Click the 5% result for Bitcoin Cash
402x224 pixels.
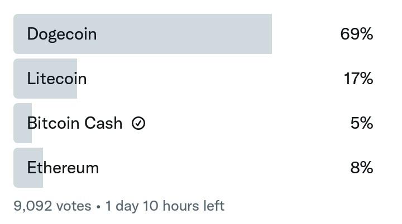[x=362, y=123]
